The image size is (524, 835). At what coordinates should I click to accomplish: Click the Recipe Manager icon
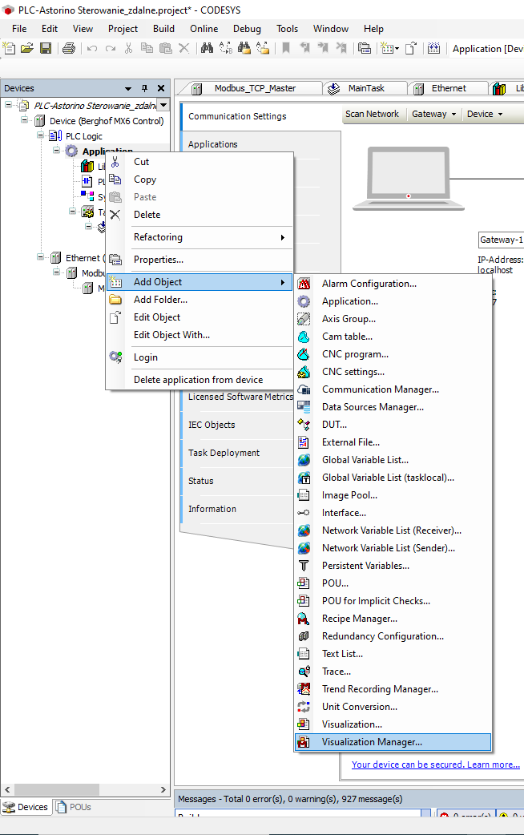click(304, 619)
